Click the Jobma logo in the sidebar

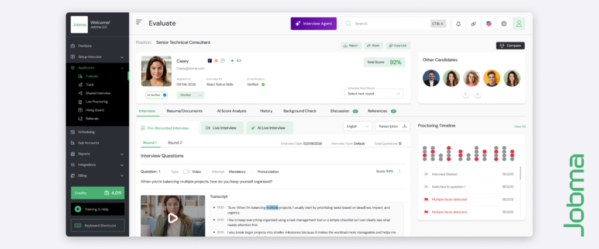[x=80, y=24]
